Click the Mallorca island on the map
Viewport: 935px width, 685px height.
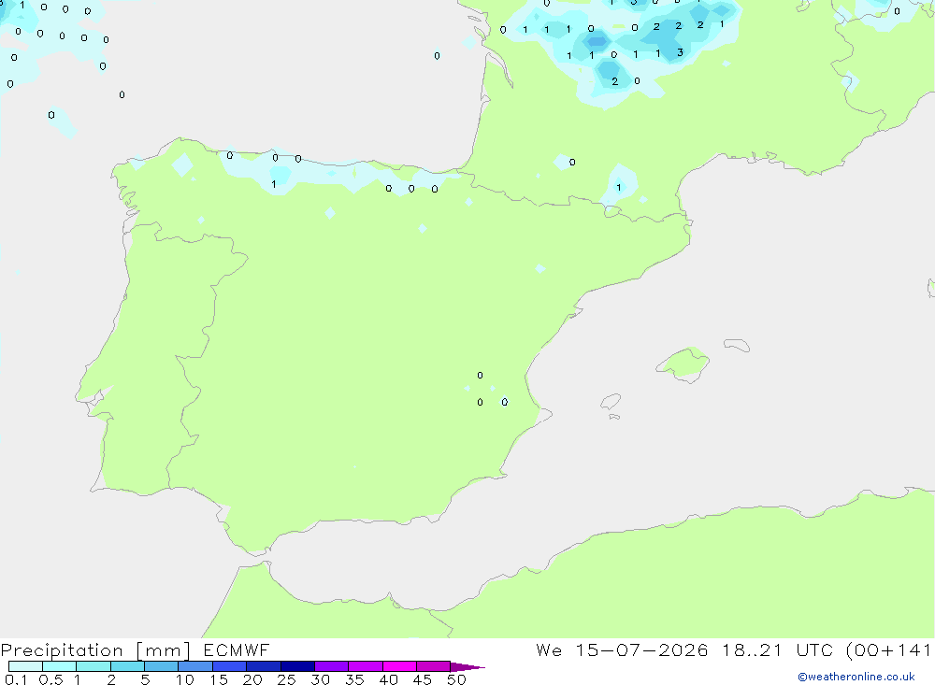click(683, 364)
